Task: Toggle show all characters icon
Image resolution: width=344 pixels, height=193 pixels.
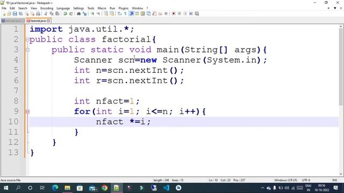Action: pos(125,13)
